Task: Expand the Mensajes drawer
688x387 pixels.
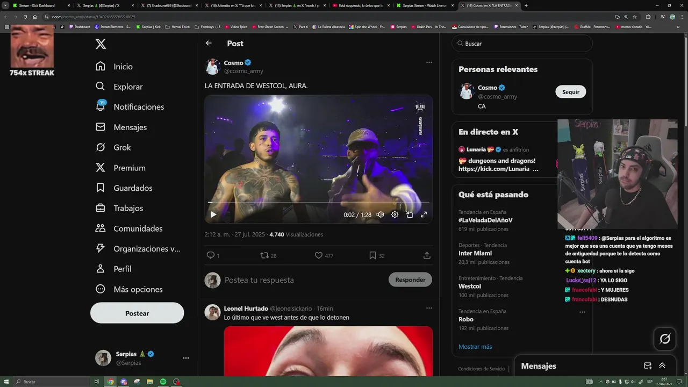Action: click(662, 365)
